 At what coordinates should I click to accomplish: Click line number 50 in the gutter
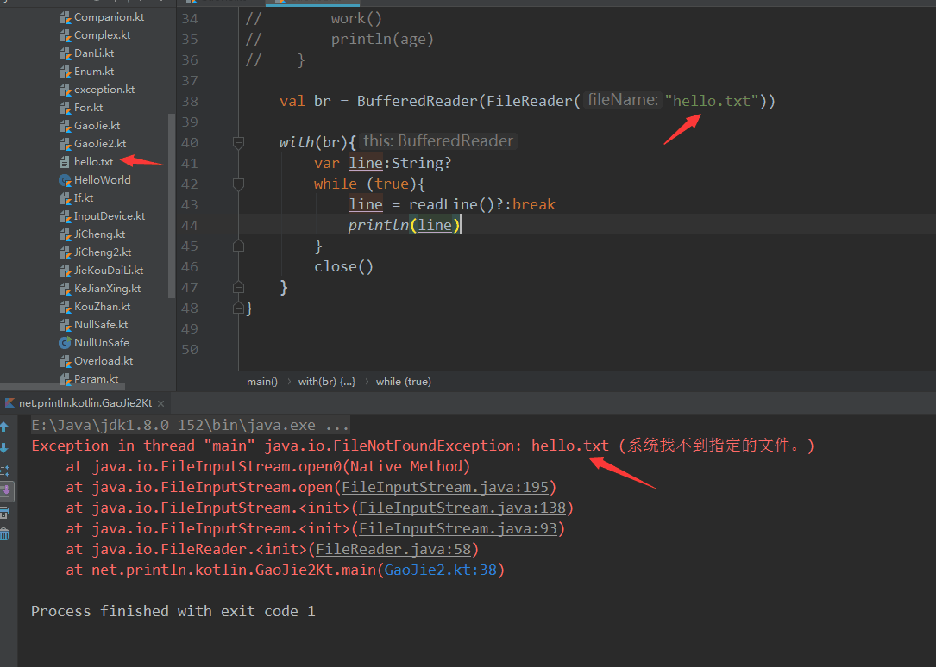(190, 349)
